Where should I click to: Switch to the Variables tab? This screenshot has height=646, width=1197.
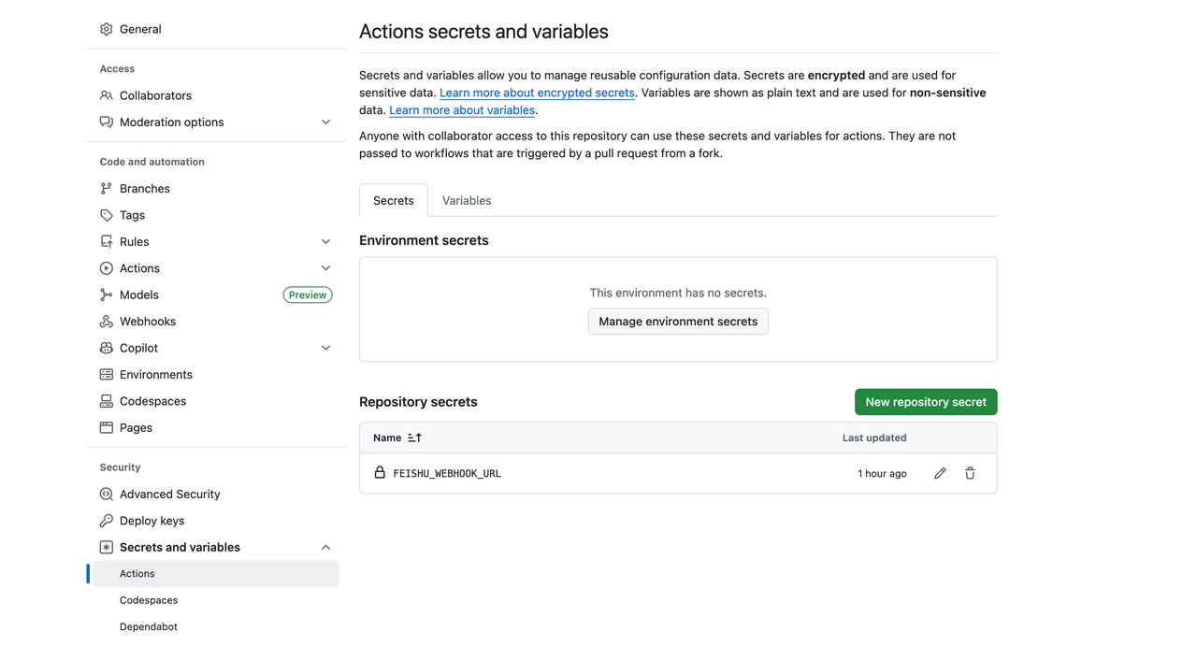click(x=467, y=201)
